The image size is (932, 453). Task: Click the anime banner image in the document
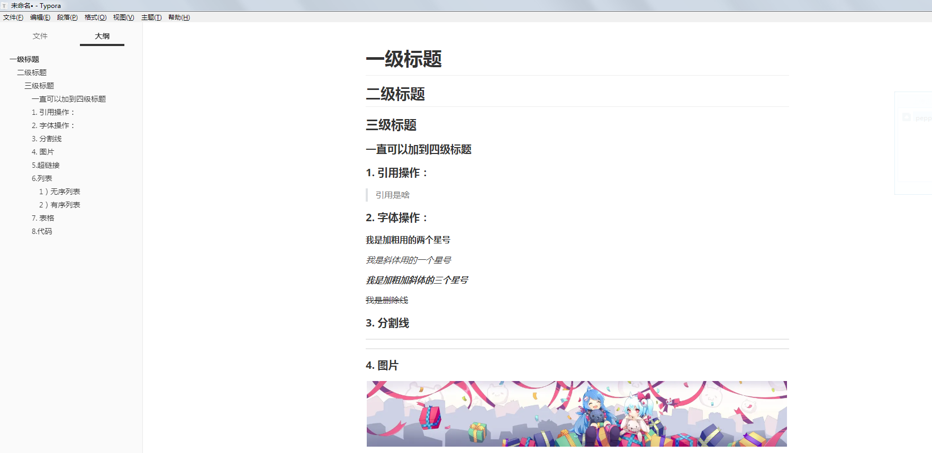tap(577, 414)
